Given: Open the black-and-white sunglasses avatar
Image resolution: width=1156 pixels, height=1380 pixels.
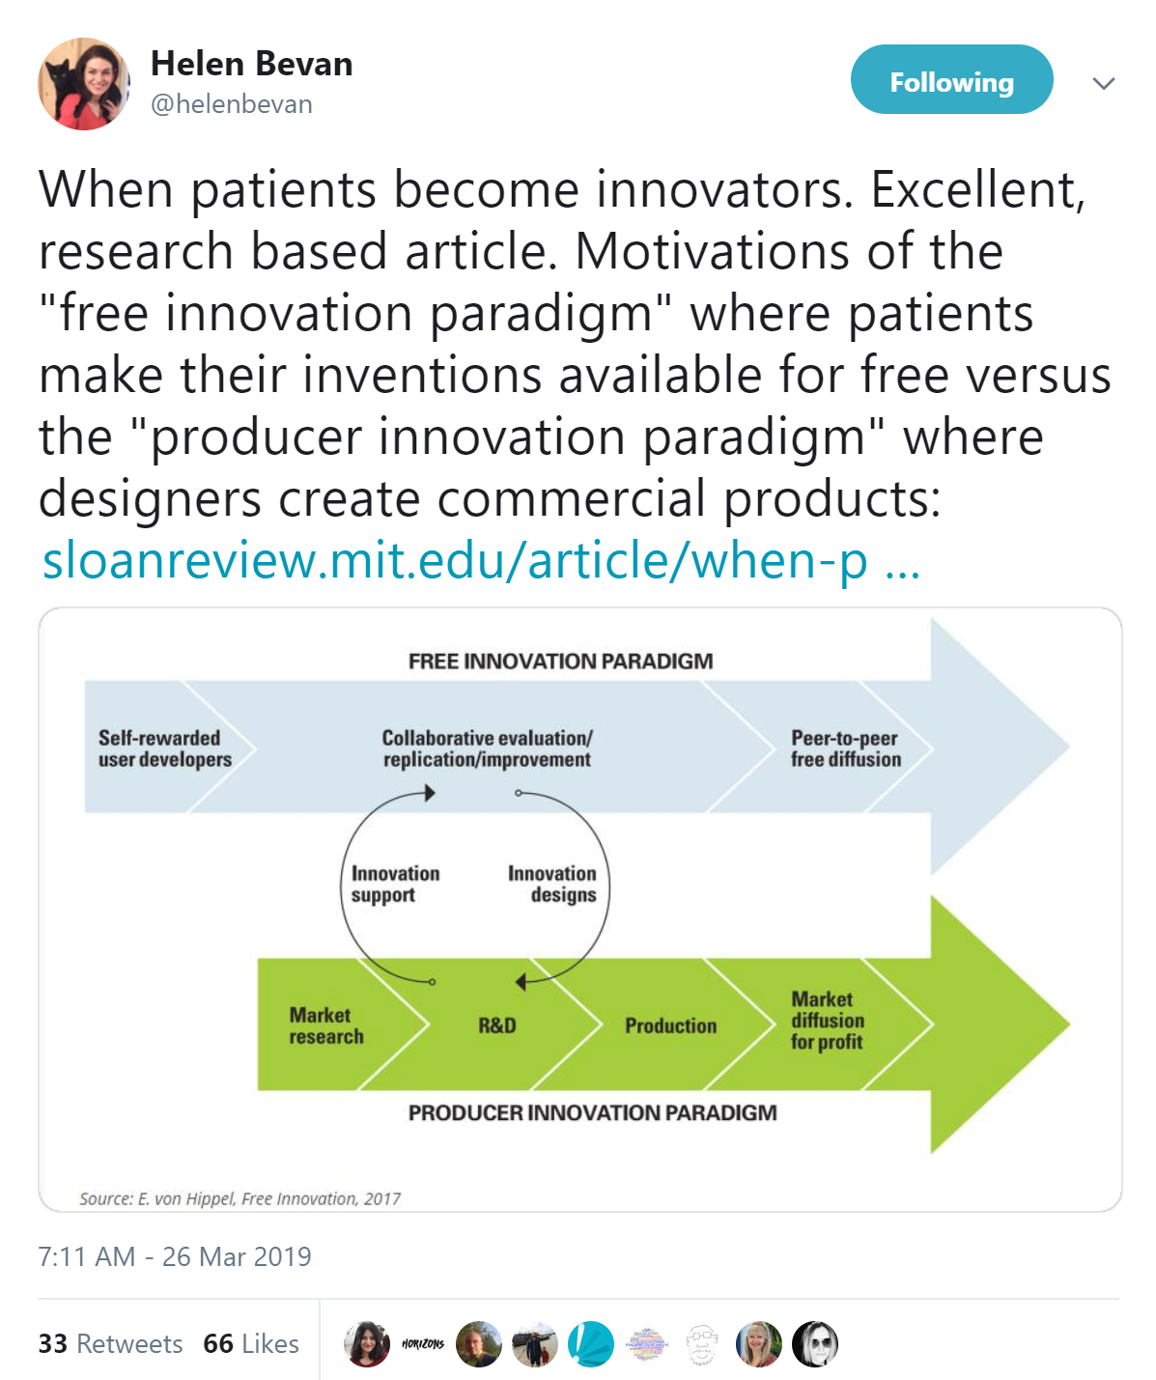Looking at the screenshot, I should coord(815,1344).
